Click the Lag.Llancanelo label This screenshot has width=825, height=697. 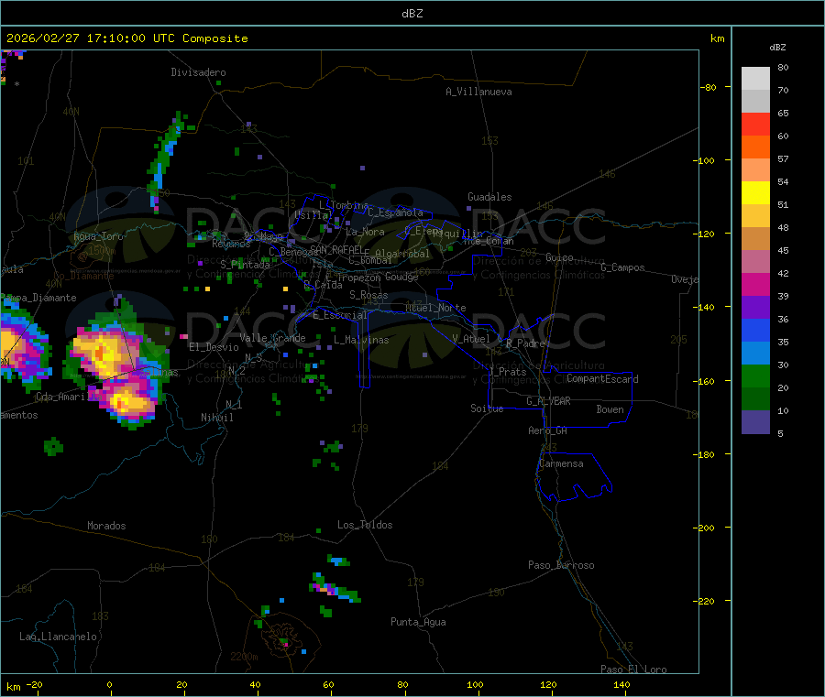coord(58,637)
